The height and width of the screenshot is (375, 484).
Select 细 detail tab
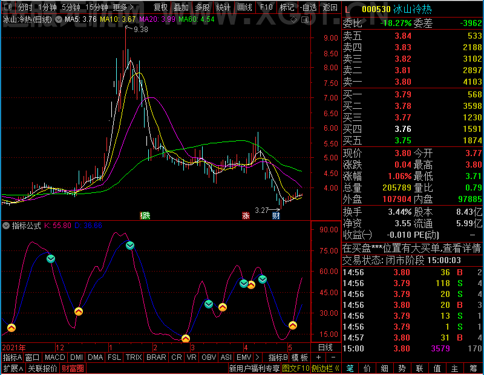click(x=384, y=368)
